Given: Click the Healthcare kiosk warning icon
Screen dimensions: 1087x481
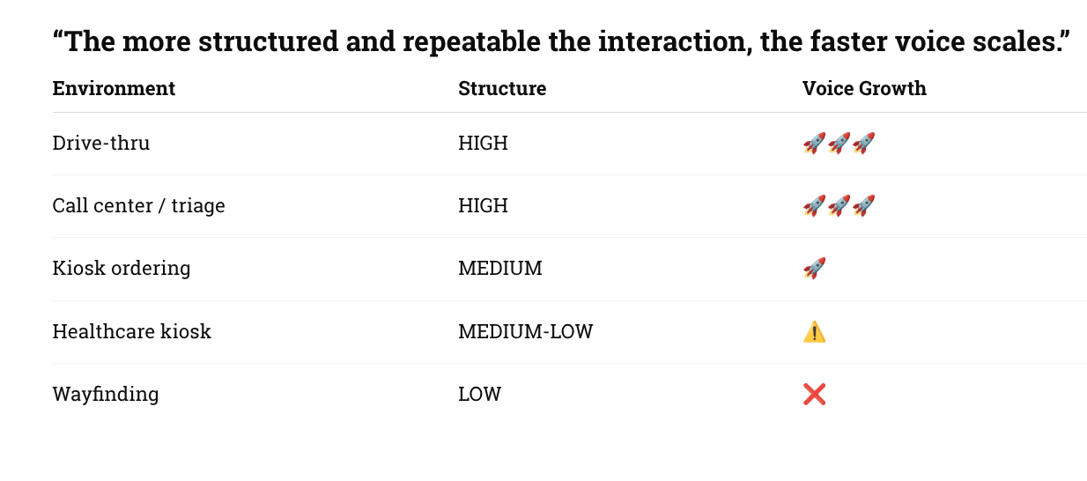Looking at the screenshot, I should [x=814, y=332].
